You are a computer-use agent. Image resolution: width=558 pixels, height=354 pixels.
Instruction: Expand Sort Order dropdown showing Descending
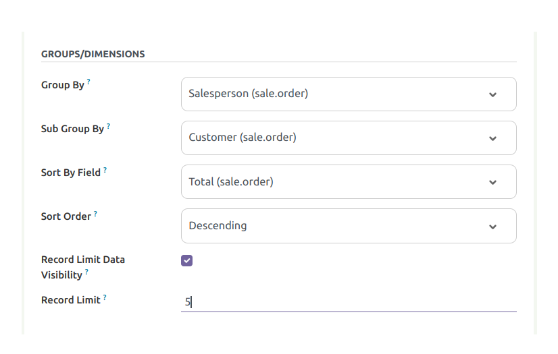[x=338, y=226]
